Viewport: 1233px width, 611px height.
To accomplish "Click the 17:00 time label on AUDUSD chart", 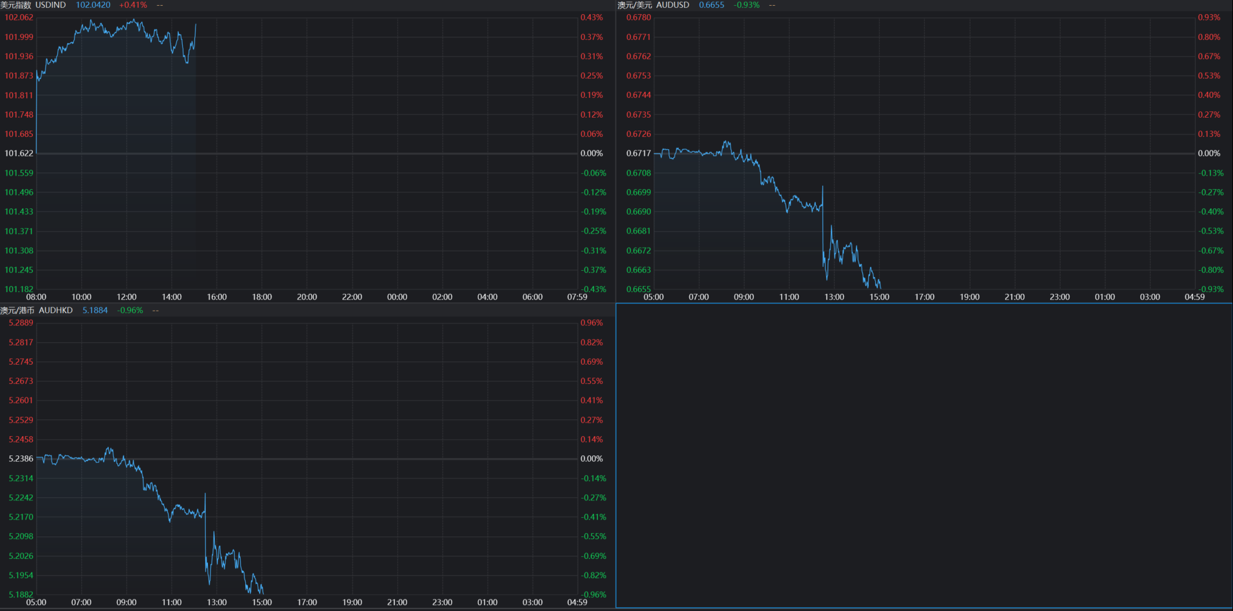I will pos(924,297).
